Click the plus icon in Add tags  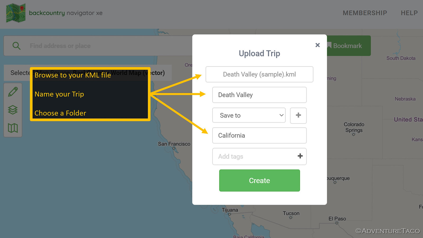[300, 156]
